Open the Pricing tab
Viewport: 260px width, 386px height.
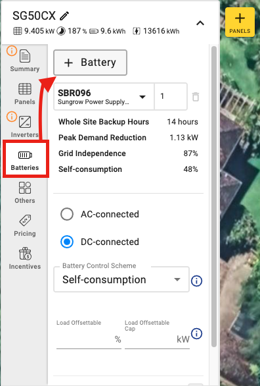[x=25, y=225]
